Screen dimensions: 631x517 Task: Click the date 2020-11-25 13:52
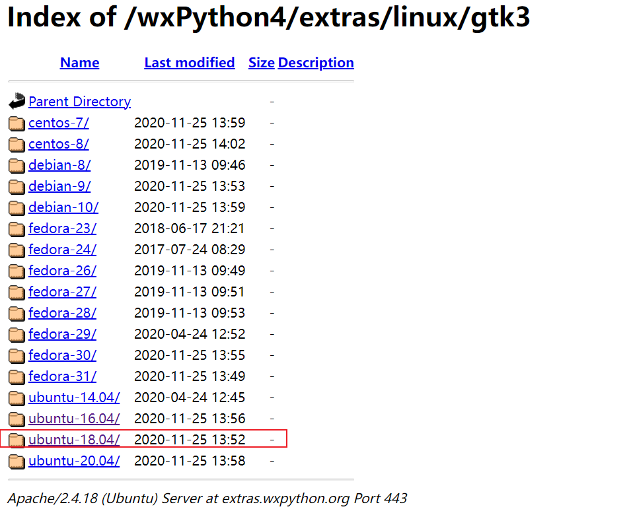(190, 439)
